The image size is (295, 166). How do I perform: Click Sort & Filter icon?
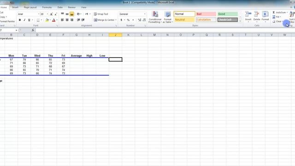pos(292,14)
